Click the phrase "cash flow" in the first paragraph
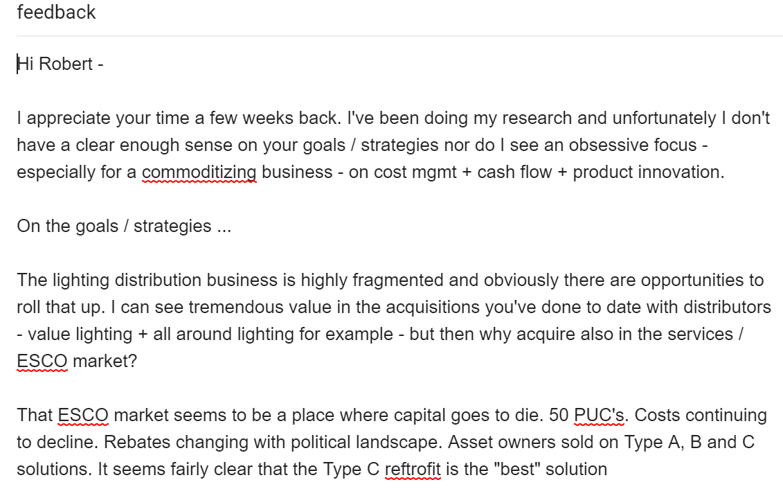Screen dimensions: 783x489 point(514,172)
